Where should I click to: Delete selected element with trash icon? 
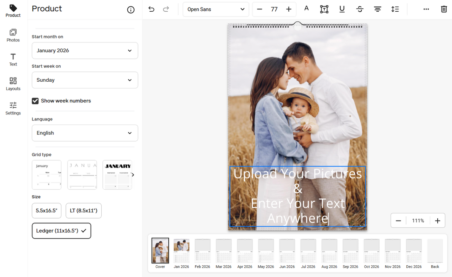tap(444, 9)
